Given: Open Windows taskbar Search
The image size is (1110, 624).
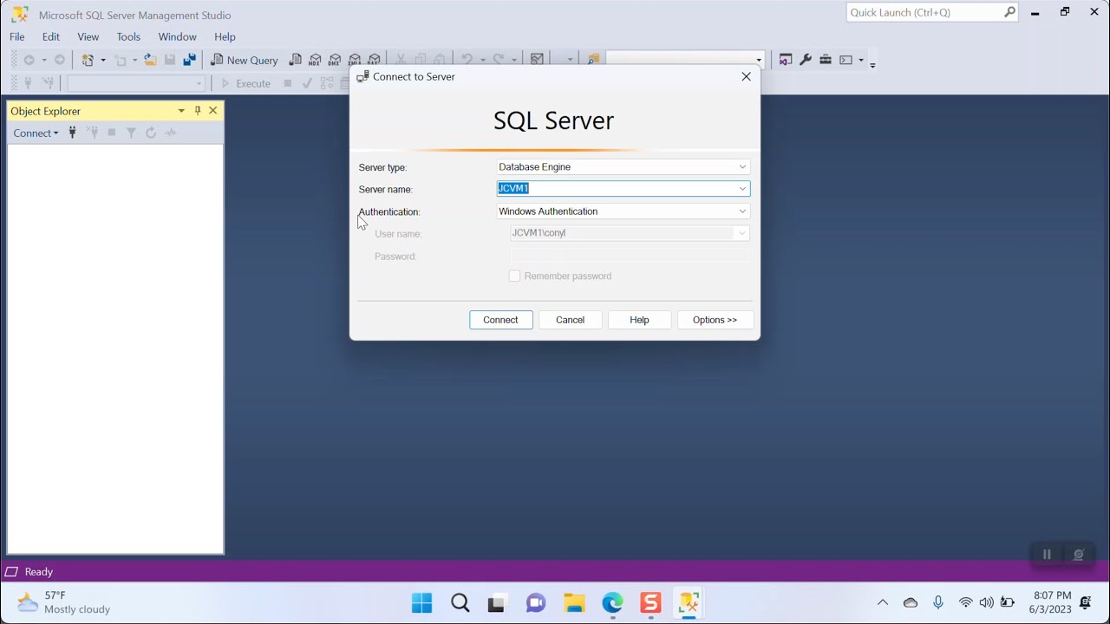Looking at the screenshot, I should pyautogui.click(x=460, y=603).
